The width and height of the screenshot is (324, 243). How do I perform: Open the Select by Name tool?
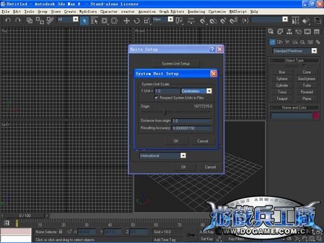point(94,21)
